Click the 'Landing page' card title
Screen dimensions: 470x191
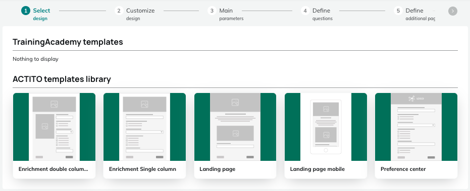click(217, 169)
